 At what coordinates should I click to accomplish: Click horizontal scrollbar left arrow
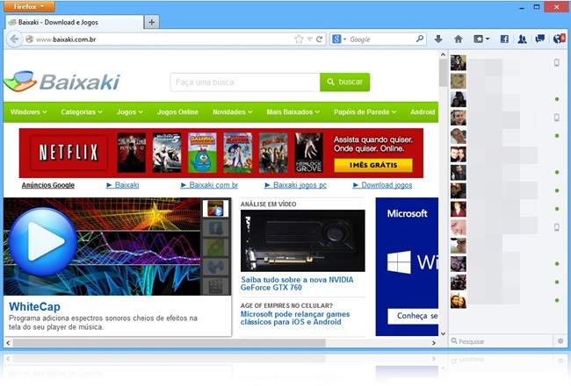click(x=8, y=343)
